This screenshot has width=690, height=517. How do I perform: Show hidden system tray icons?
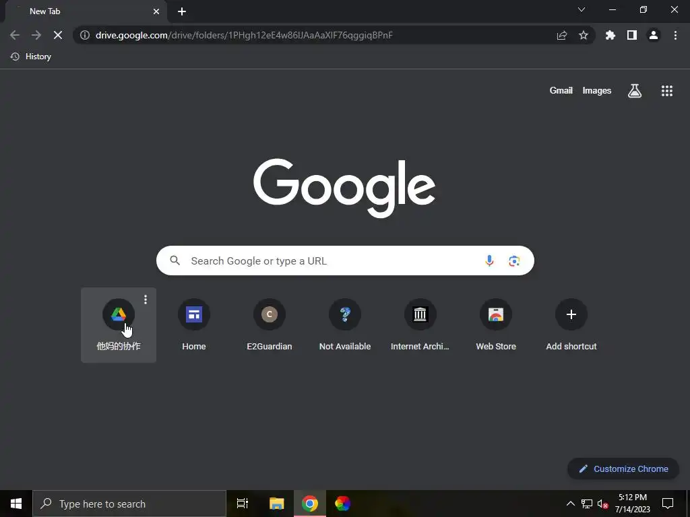pos(570,504)
